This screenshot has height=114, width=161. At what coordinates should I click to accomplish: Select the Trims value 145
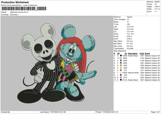128,24
